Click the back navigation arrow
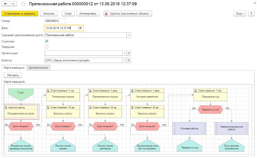 (6, 4)
